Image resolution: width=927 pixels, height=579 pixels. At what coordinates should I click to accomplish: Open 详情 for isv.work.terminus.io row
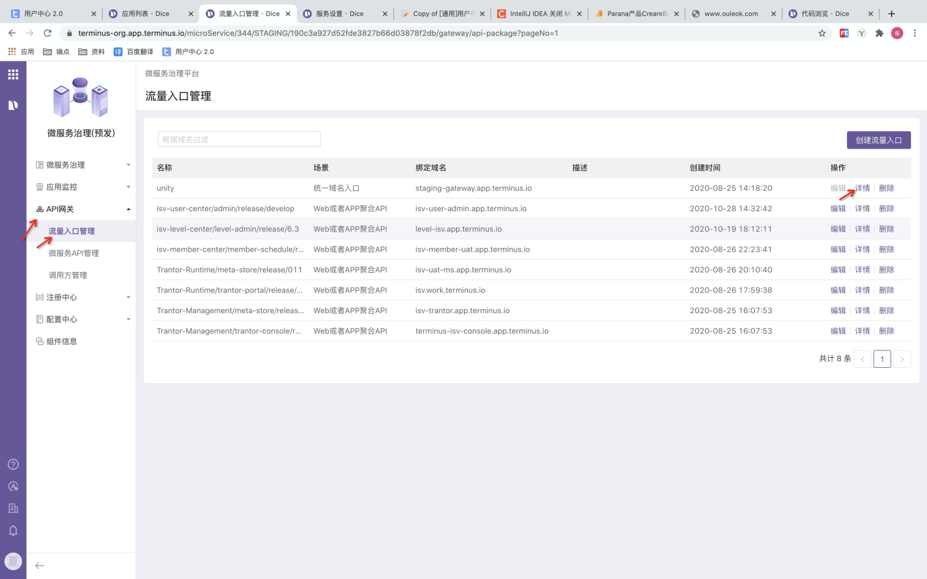pos(862,290)
